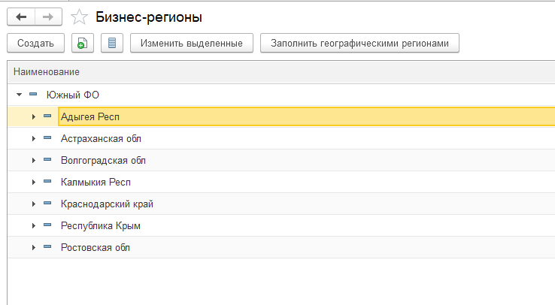Click the Создать button
555x305 pixels.
pyautogui.click(x=36, y=43)
